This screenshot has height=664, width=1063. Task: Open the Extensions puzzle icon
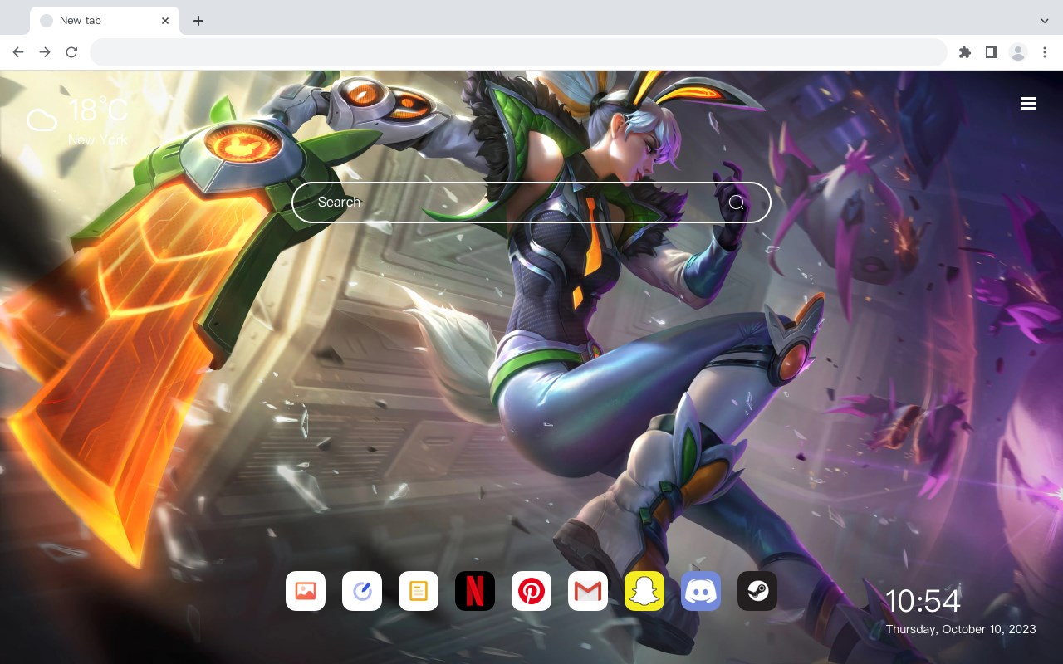point(964,52)
